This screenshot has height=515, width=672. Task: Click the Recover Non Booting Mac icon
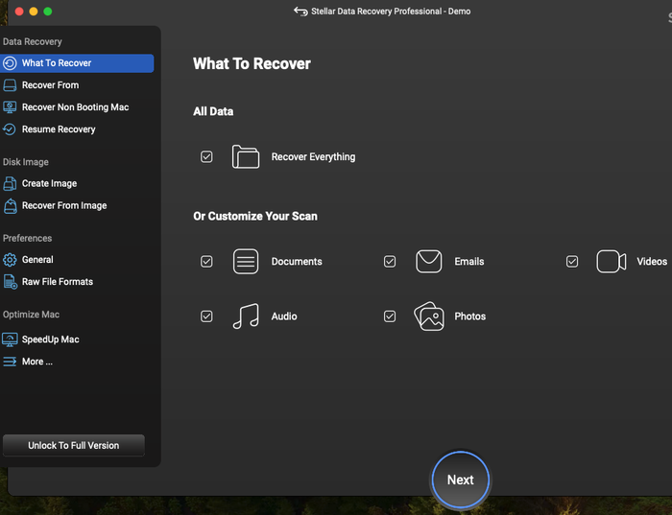[x=10, y=107]
